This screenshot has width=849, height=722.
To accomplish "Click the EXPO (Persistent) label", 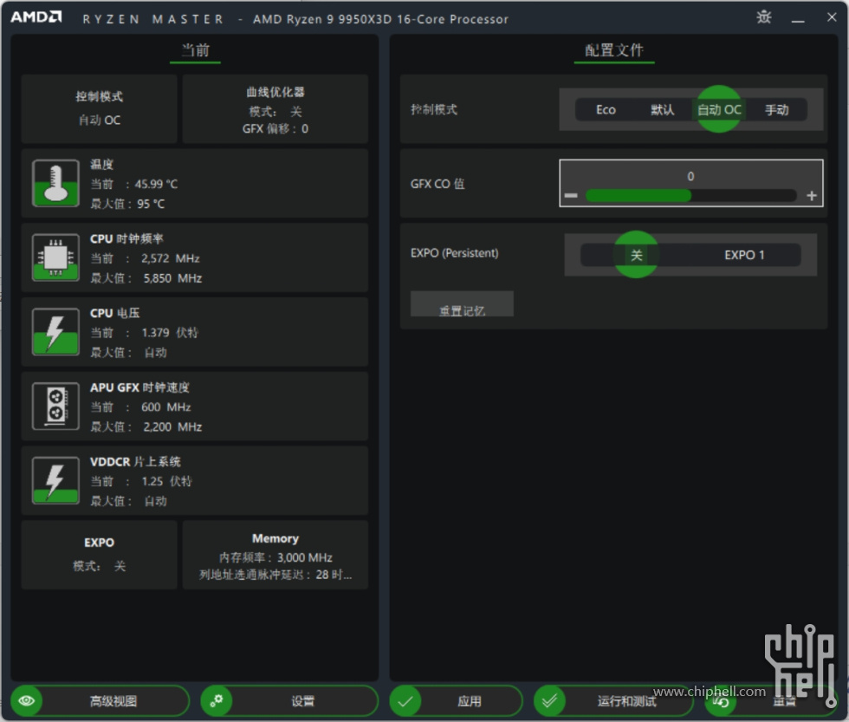I will (x=454, y=253).
